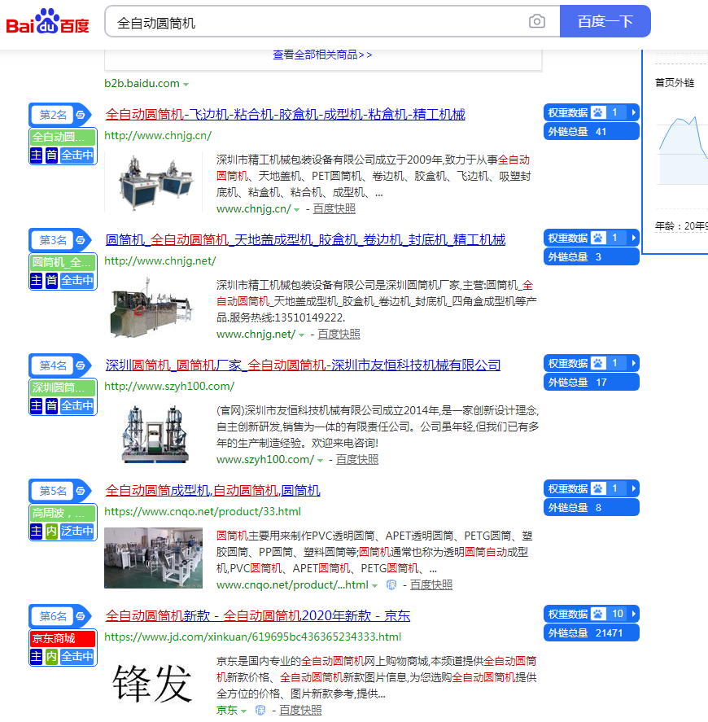This screenshot has height=722, width=708.
Task: Open 百度快照 for 京东 result
Action: click(x=300, y=710)
